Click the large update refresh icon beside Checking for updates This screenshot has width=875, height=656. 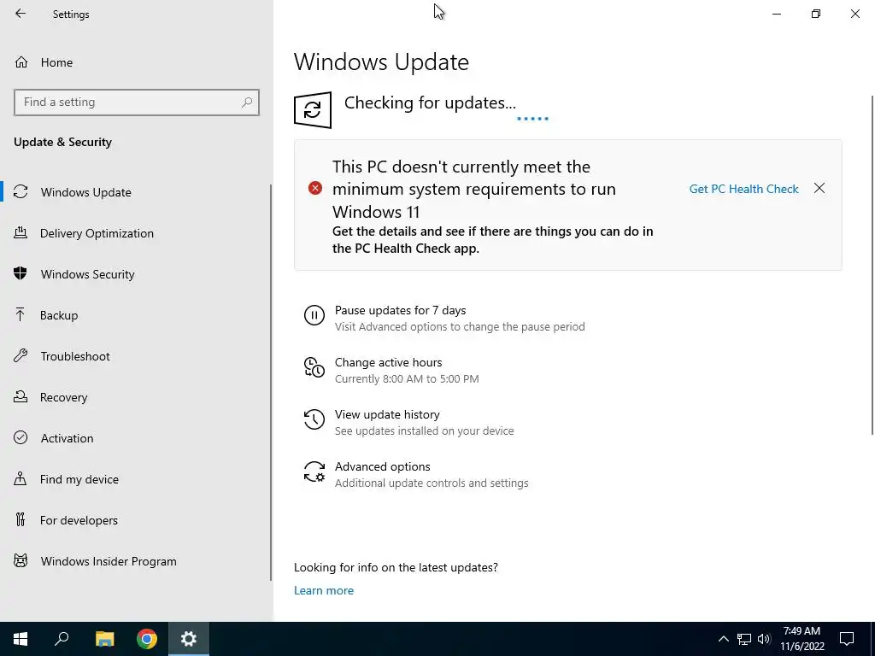click(x=313, y=110)
